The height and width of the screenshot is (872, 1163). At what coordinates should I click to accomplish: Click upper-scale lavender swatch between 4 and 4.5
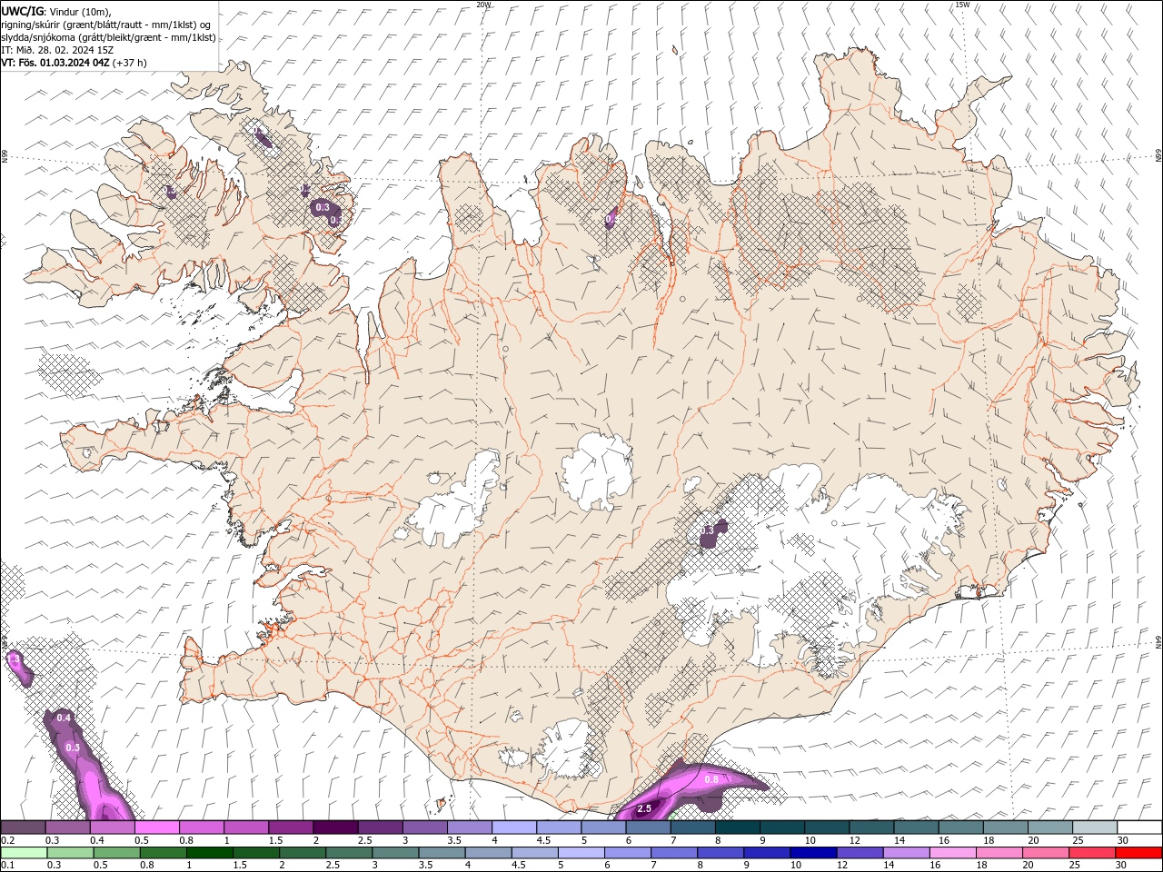[x=515, y=827]
